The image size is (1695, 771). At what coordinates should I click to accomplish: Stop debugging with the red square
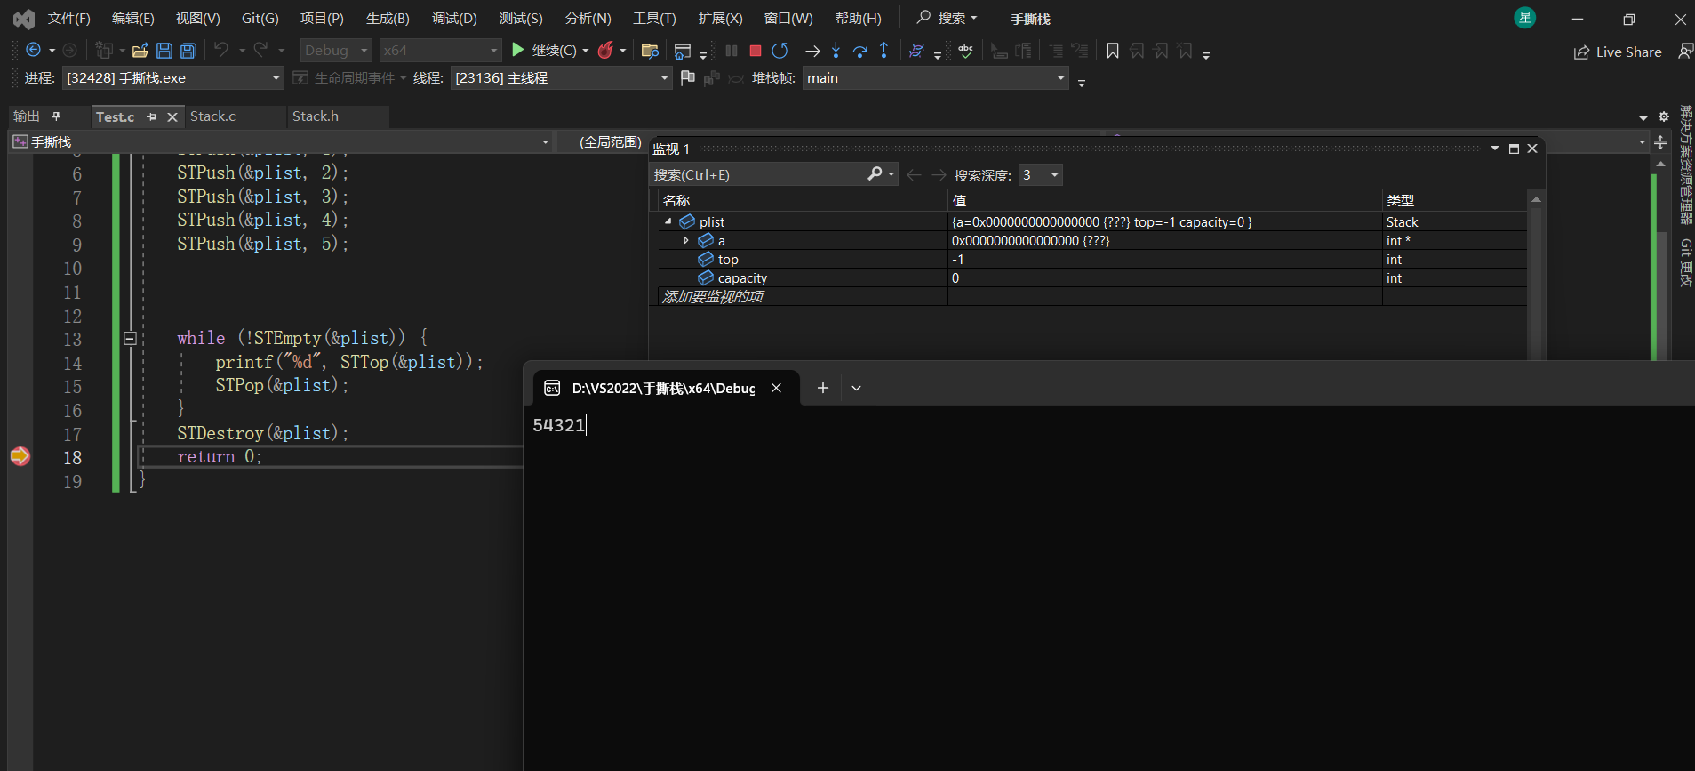click(x=756, y=51)
